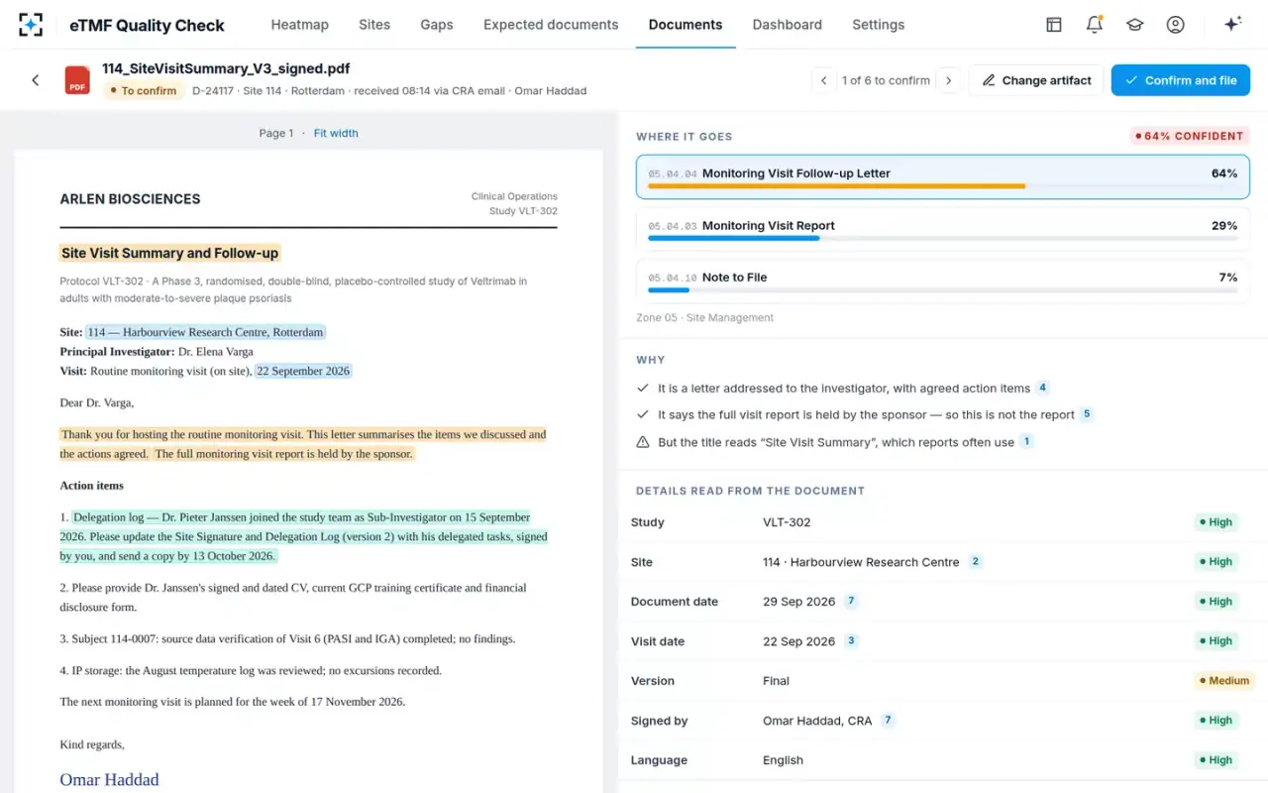Click the document filename 114_SiteVisitSummary_V3_signed.pdf
1268x793 pixels.
(x=226, y=68)
